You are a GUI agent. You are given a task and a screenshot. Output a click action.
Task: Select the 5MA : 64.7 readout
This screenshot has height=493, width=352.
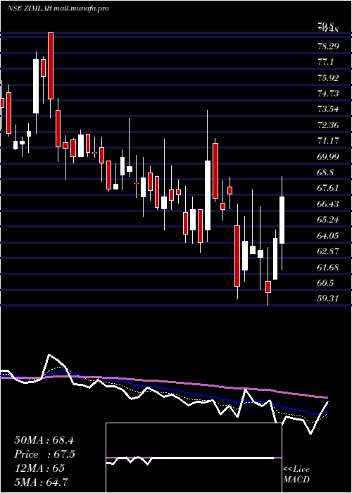click(x=41, y=482)
